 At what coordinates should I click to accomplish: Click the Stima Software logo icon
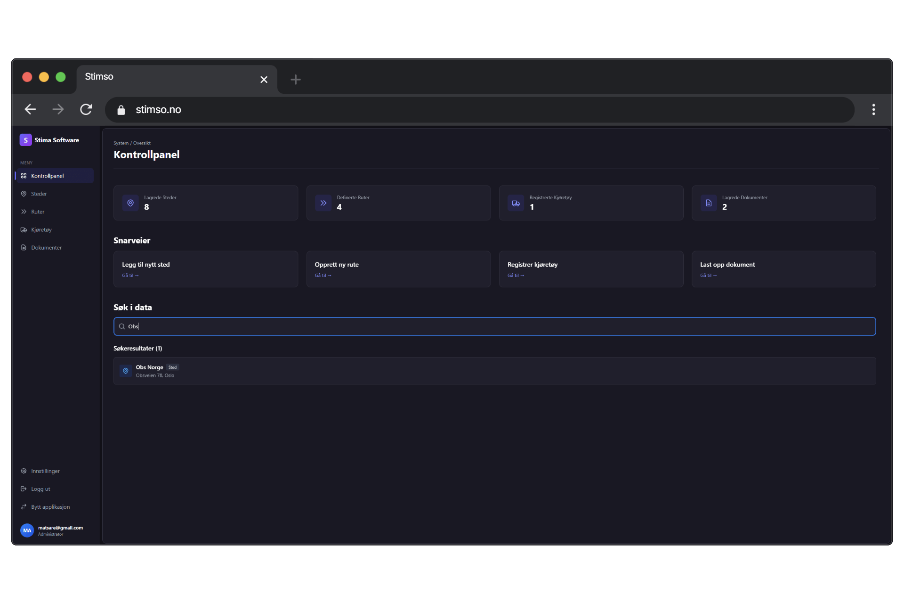point(25,140)
